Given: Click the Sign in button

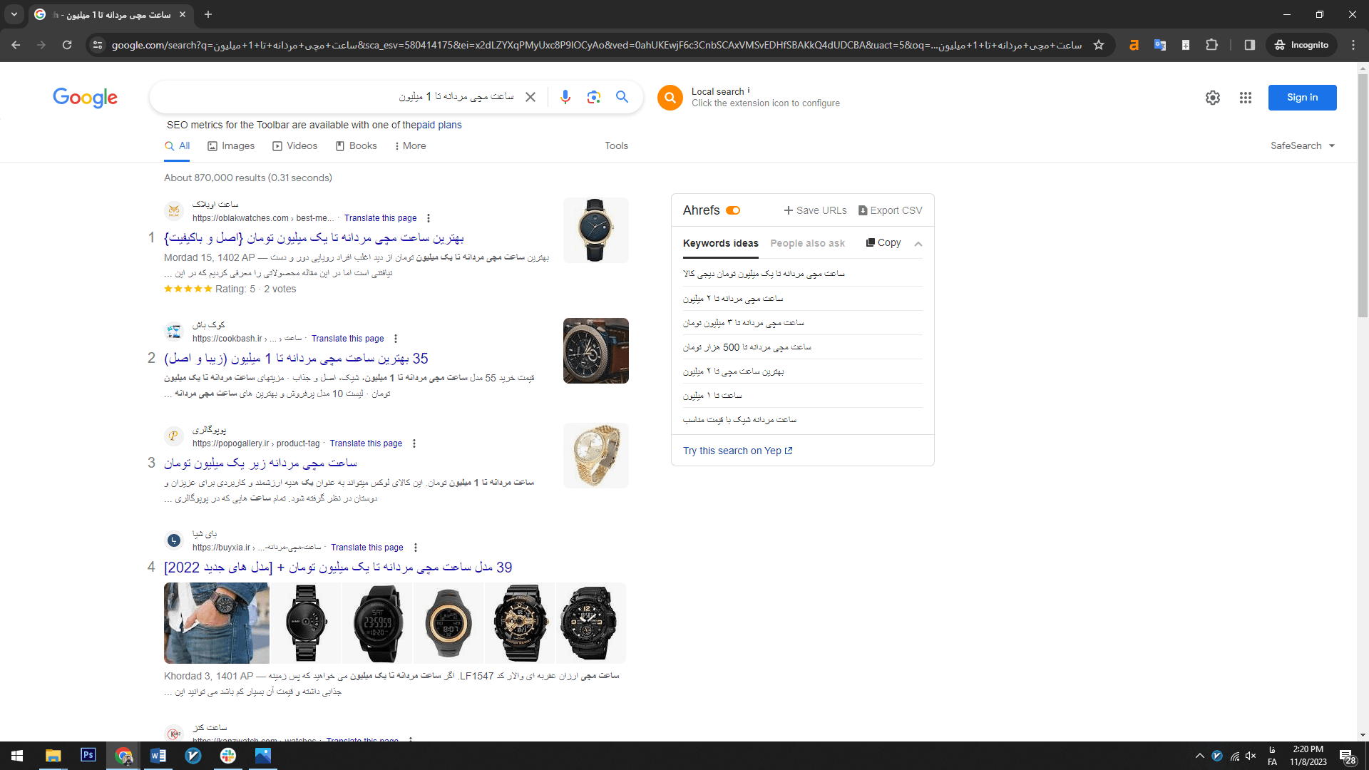Looking at the screenshot, I should click(x=1302, y=98).
